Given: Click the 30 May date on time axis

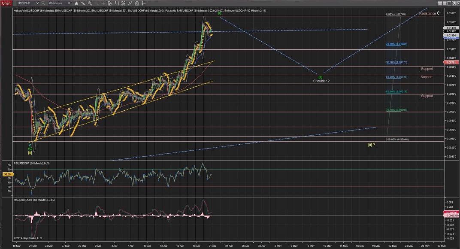Looking at the screenshot, I should pos(442,246).
